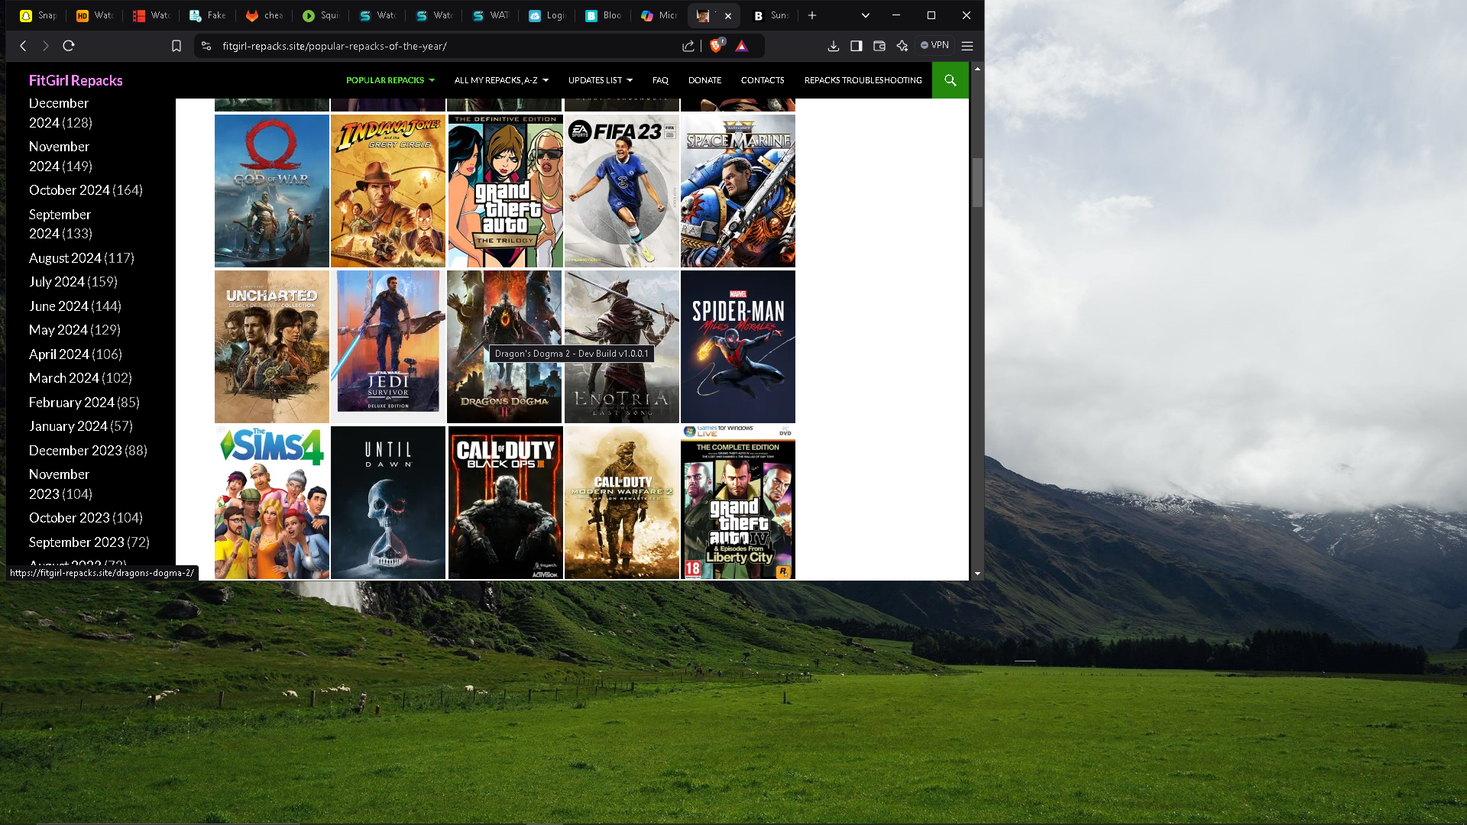This screenshot has height=825, width=1467.
Task: Open the Brave Shields lion icon
Action: click(x=716, y=46)
